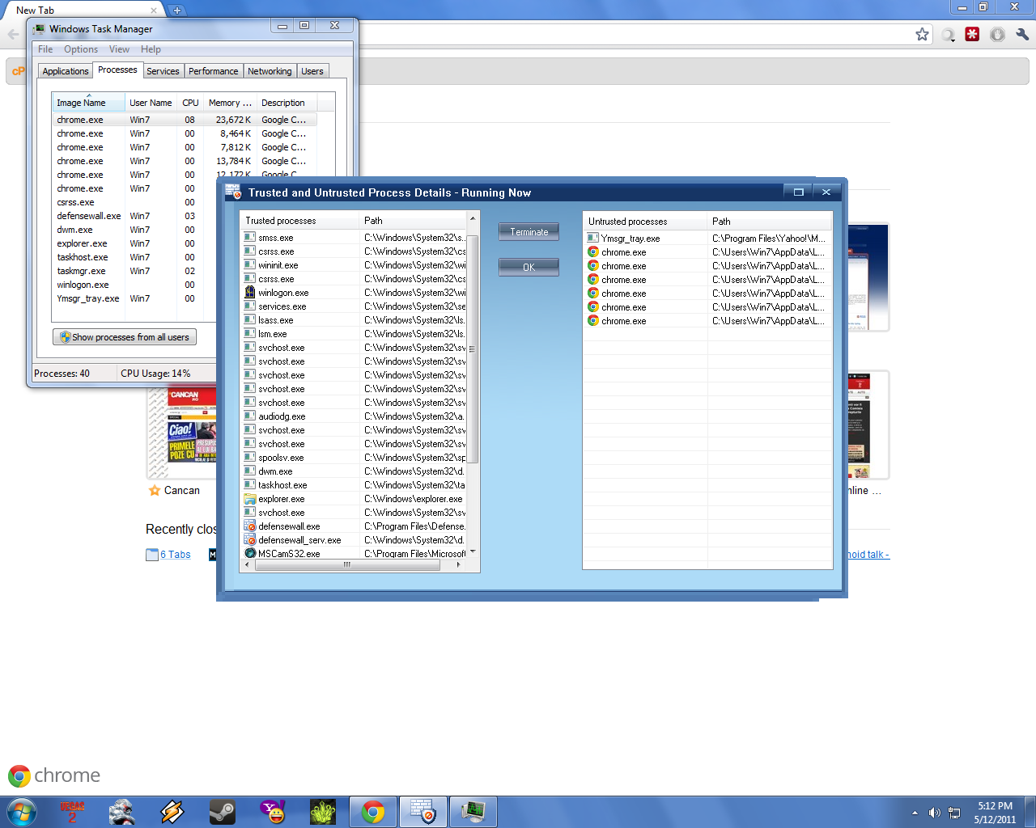Select spoolsv.exe in Trusted processes
Image resolution: width=1036 pixels, height=828 pixels.
pos(355,458)
